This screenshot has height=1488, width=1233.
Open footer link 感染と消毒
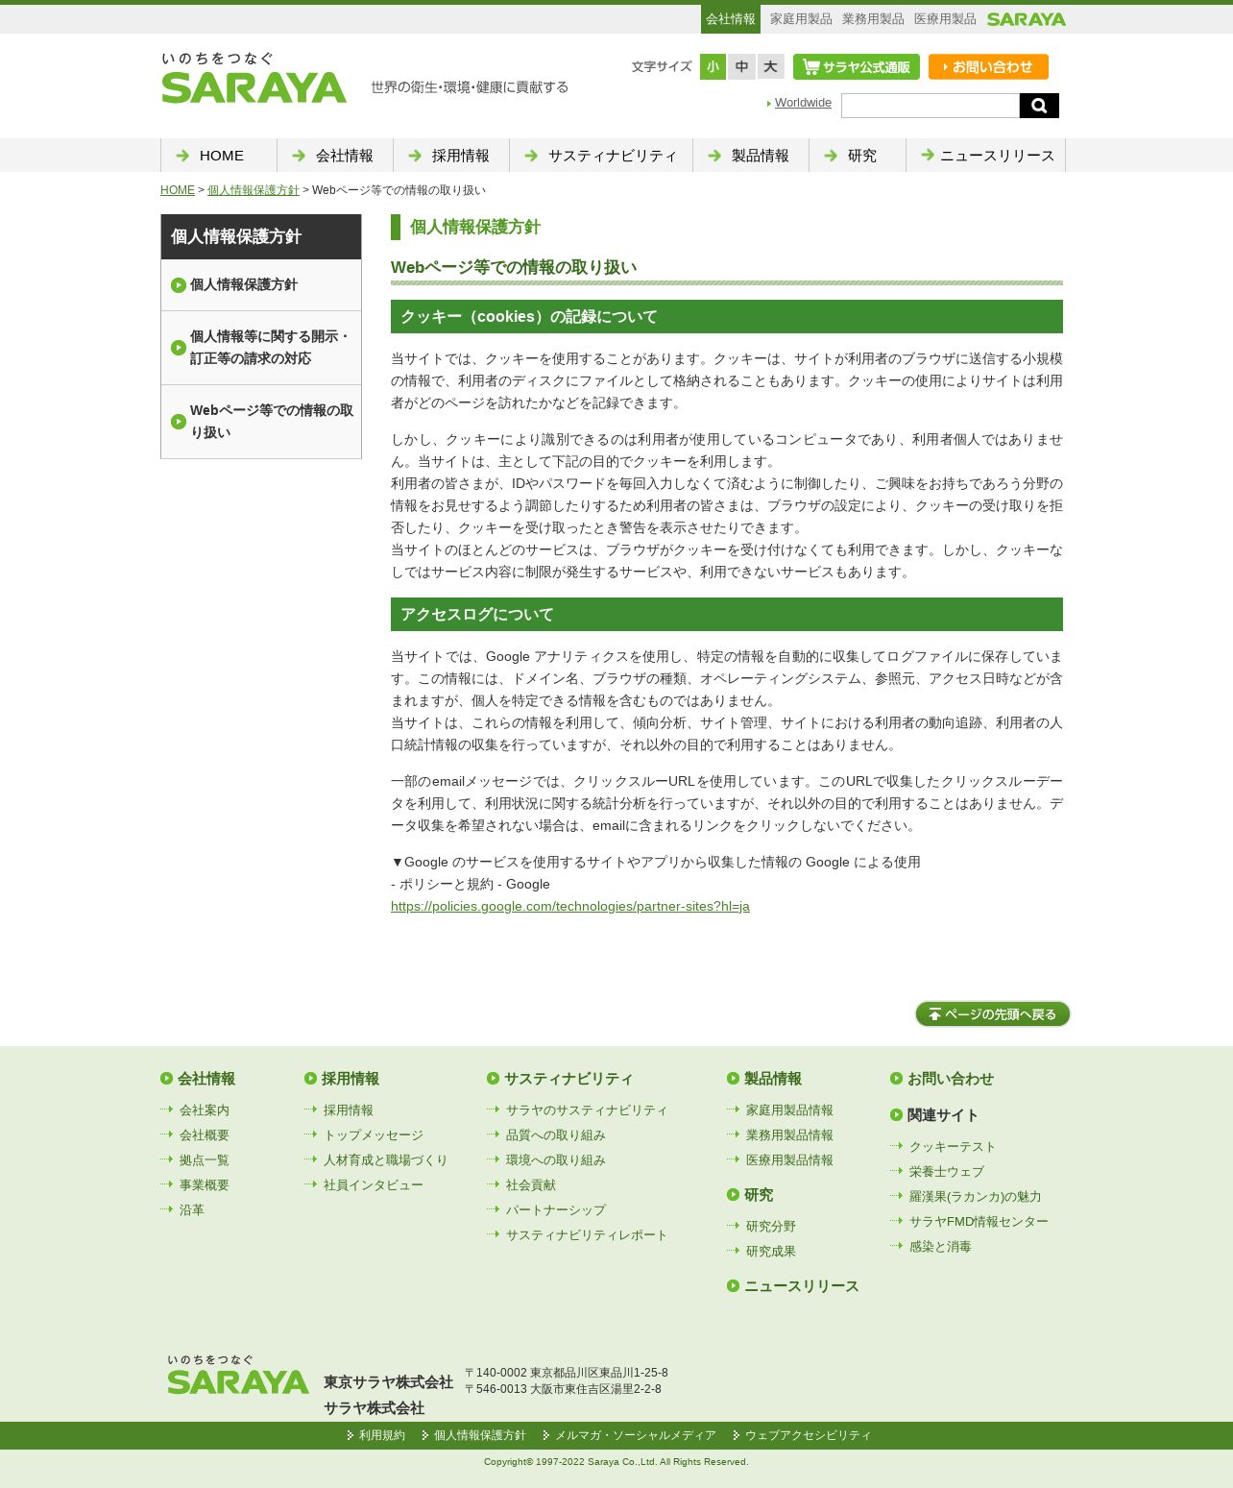[x=940, y=1246]
